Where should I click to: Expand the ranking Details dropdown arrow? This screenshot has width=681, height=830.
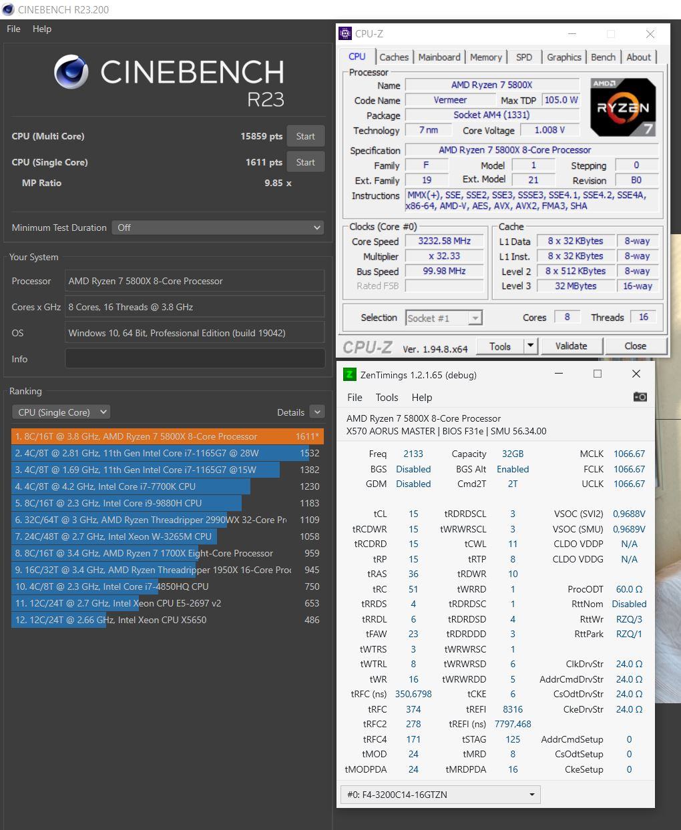[318, 412]
